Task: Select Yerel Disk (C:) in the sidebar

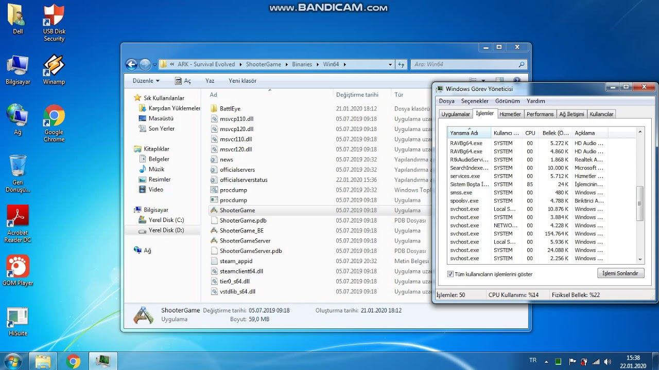Action: (x=166, y=220)
